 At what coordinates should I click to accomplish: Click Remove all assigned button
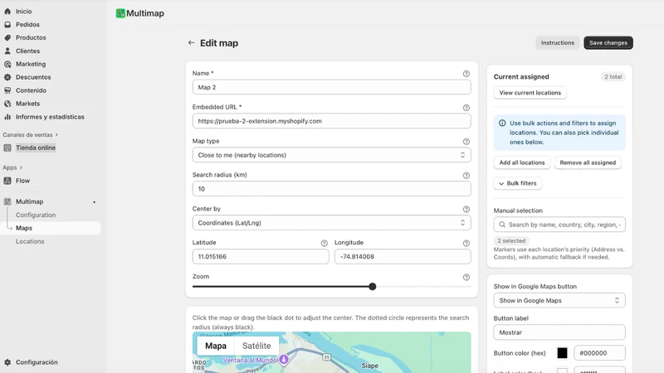click(x=588, y=162)
